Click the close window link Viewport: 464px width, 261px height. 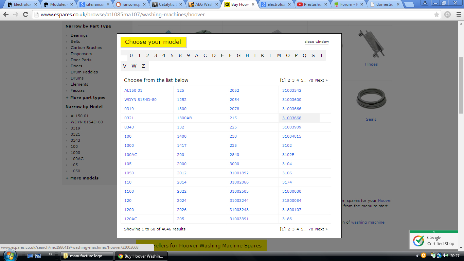coord(317,42)
